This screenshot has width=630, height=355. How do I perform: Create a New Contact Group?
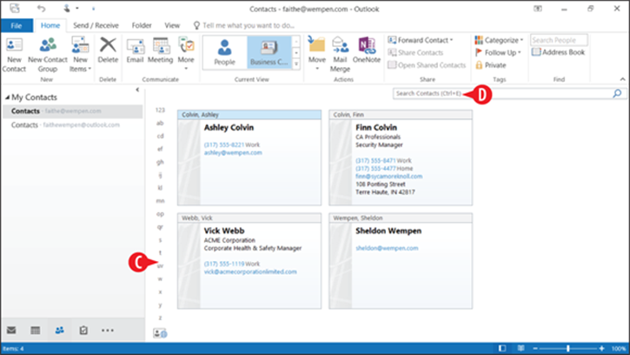tap(48, 55)
